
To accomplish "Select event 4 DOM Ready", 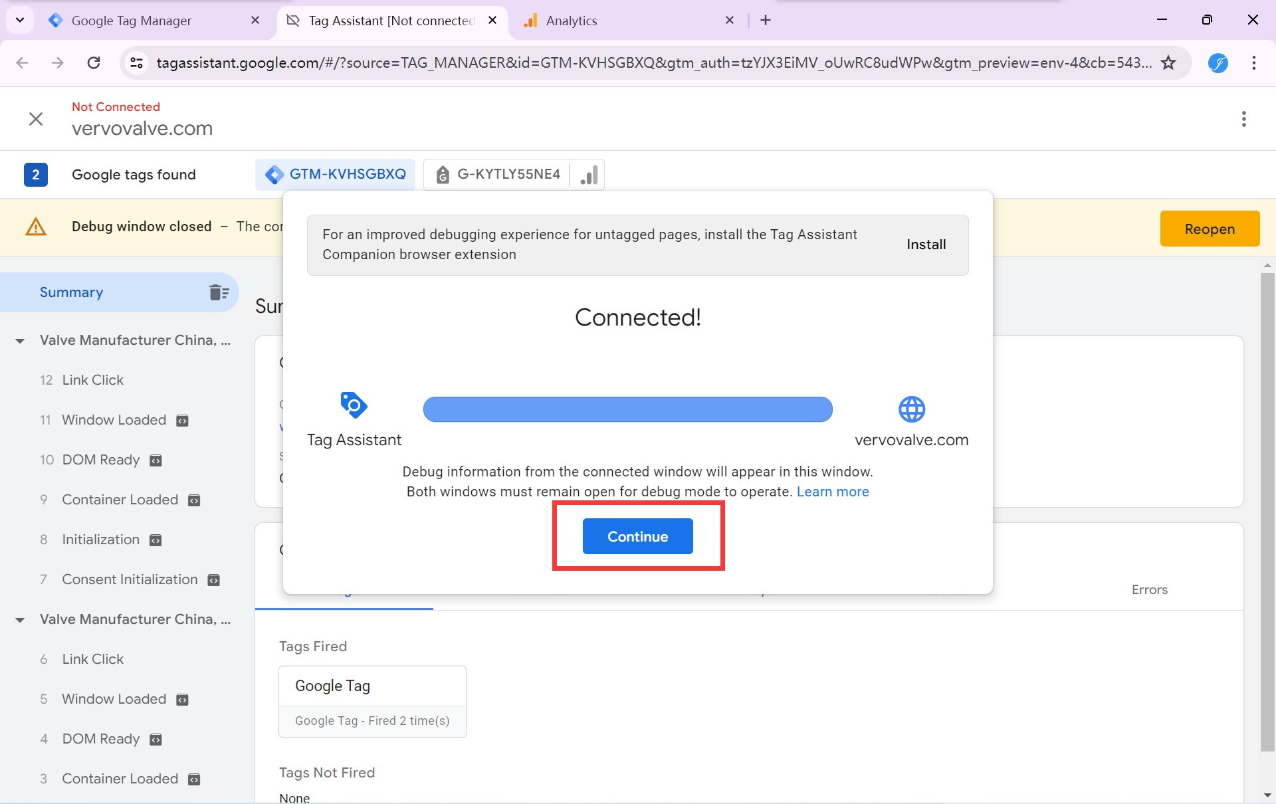I will [x=100, y=739].
